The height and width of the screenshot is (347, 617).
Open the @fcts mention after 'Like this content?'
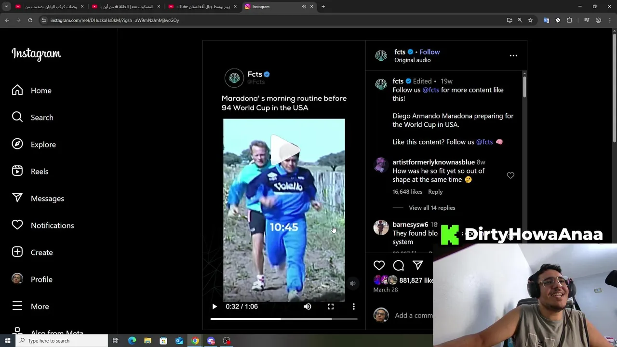point(484,142)
